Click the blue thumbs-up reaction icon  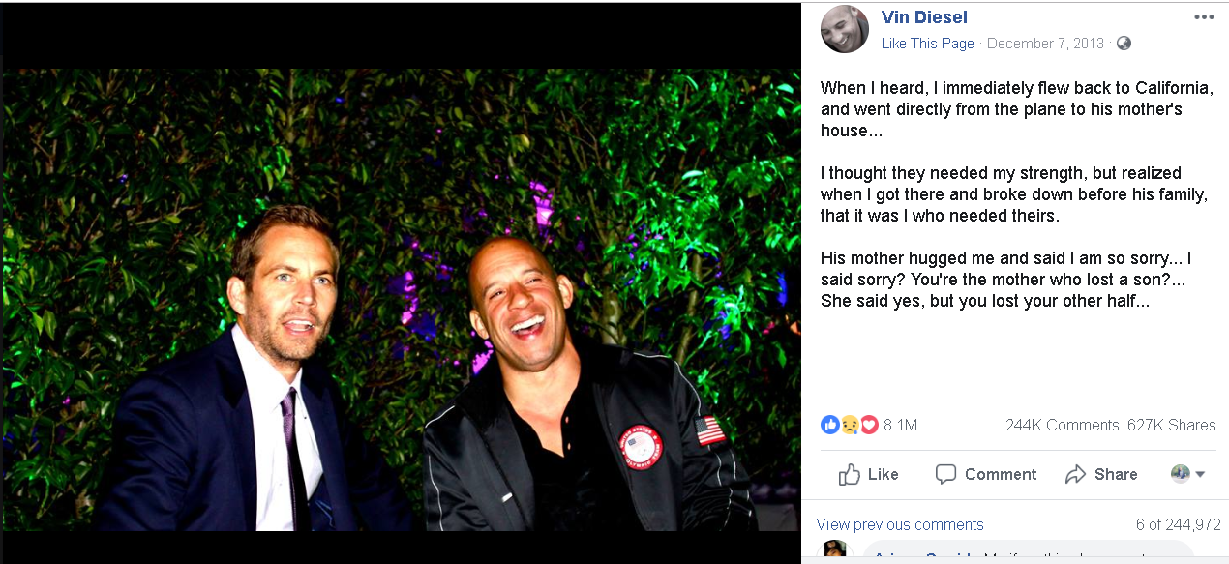pos(829,425)
